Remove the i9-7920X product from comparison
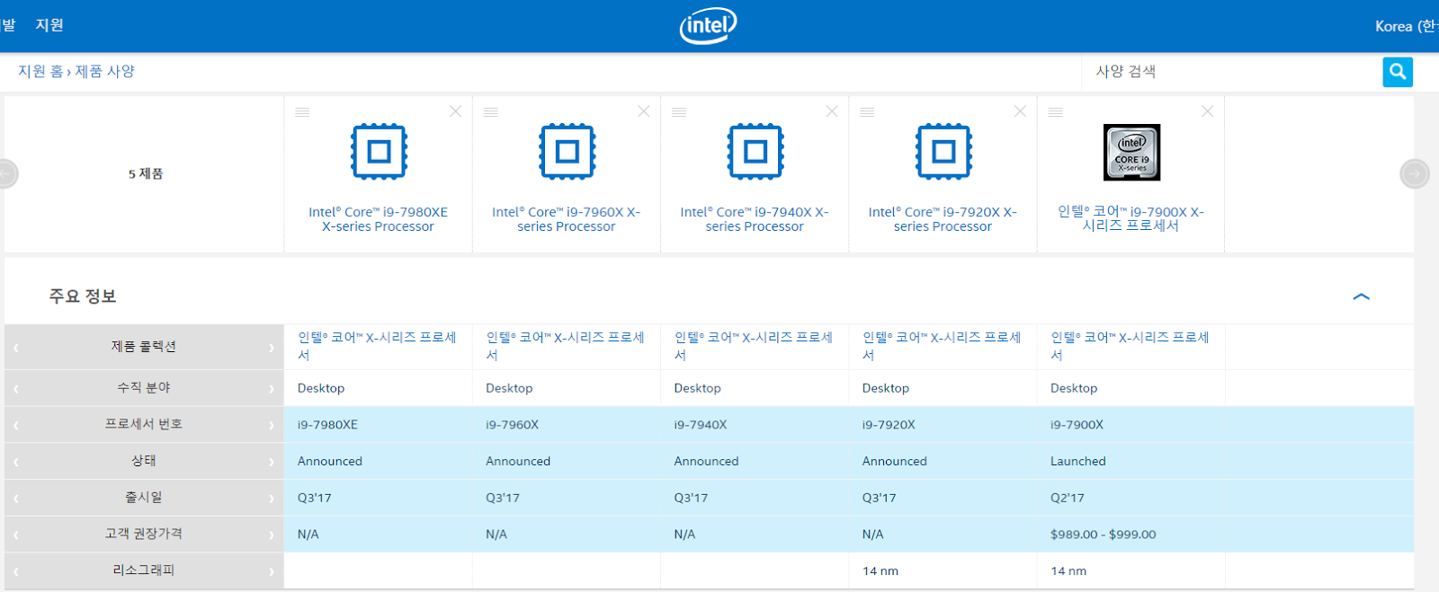The width and height of the screenshot is (1439, 592). [x=1020, y=111]
